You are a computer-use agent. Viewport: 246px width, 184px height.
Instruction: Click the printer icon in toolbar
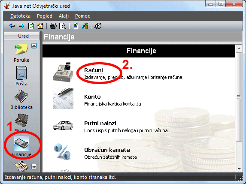click(x=53, y=26)
